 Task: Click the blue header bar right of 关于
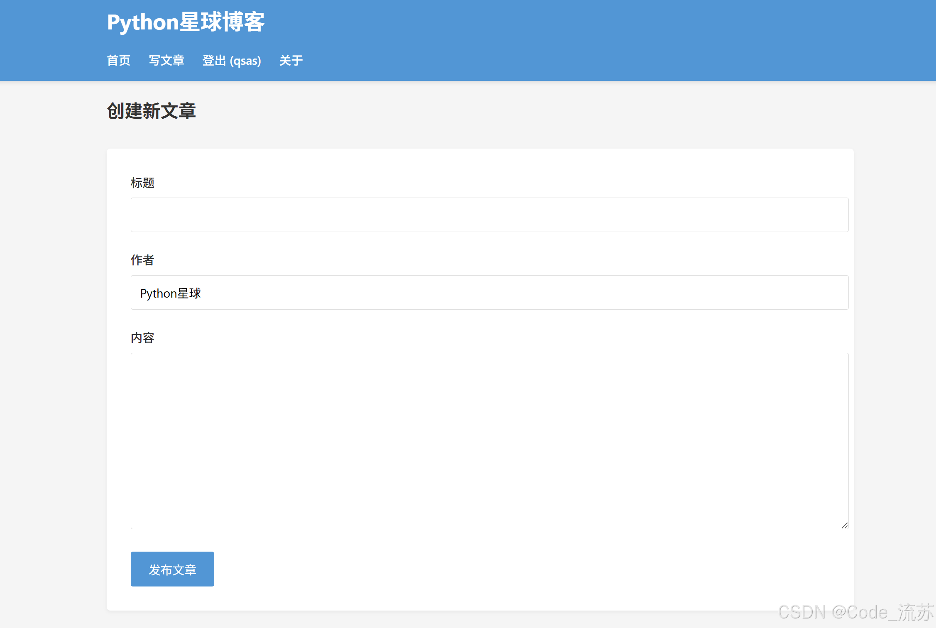(x=581, y=61)
